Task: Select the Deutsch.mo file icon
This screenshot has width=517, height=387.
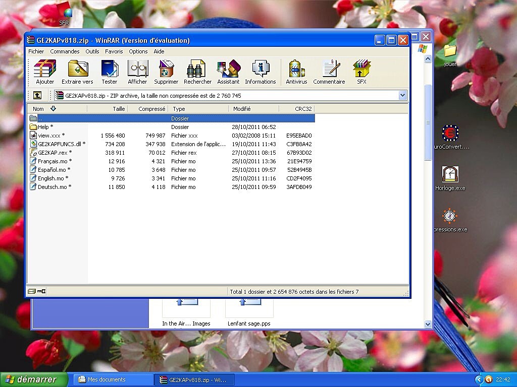Action: 33,187
